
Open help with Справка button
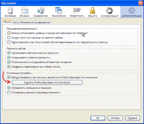132,118
